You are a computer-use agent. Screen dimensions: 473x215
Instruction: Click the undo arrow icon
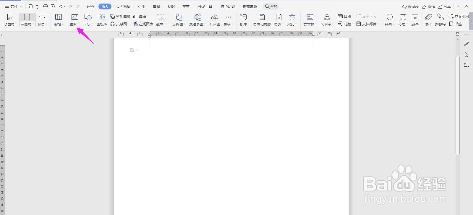coord(60,6)
